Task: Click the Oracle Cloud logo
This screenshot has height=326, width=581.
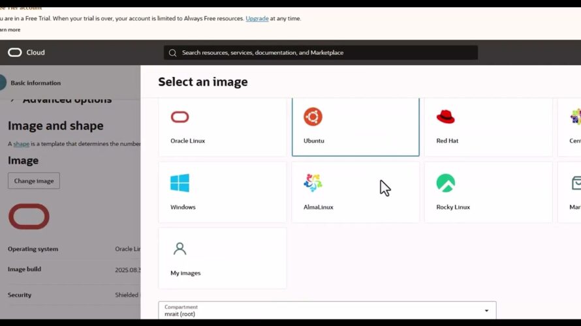Action: click(15, 53)
